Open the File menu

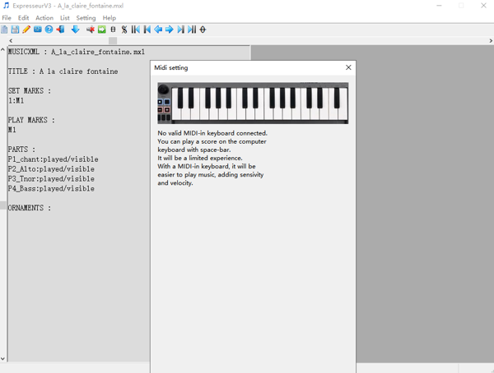tap(7, 17)
